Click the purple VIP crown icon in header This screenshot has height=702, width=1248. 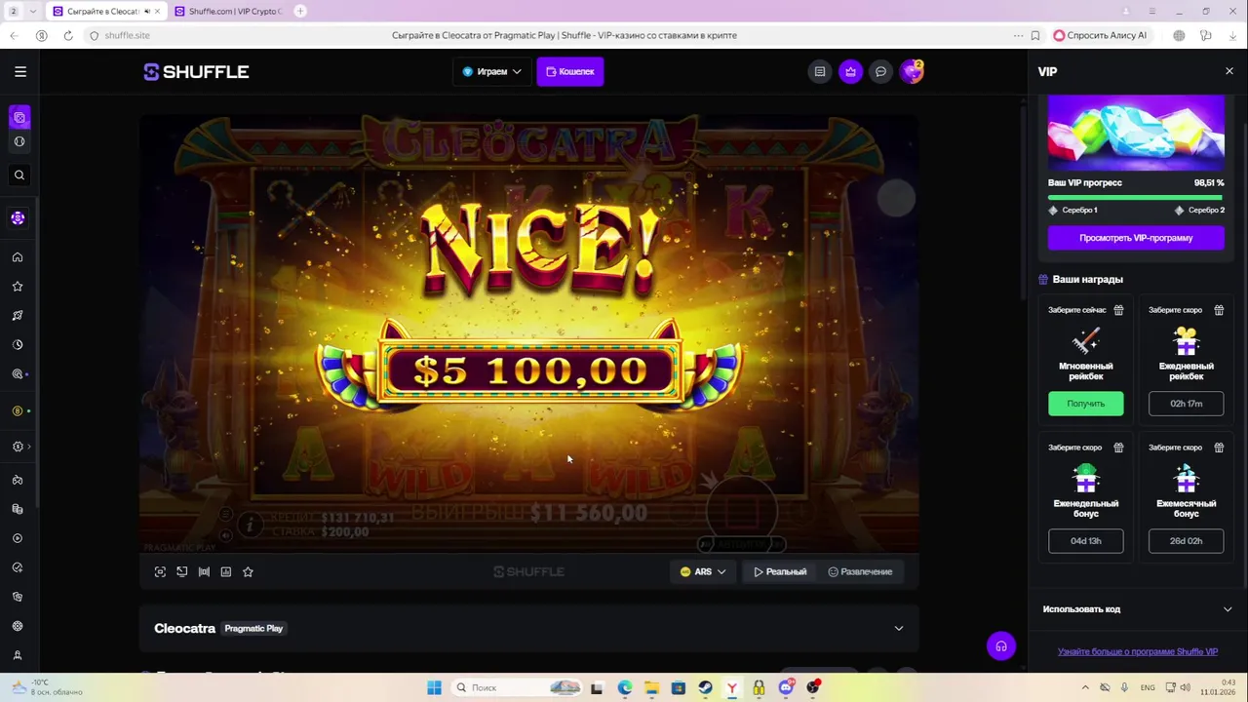pos(850,71)
